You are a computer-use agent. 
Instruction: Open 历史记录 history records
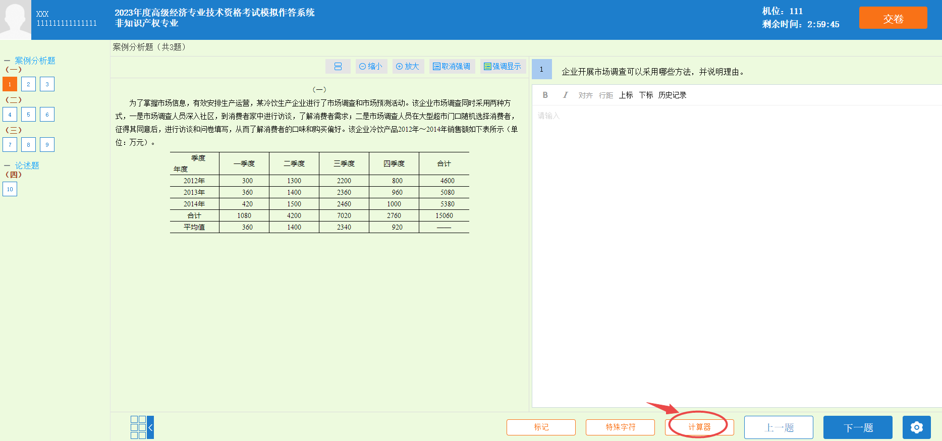[x=672, y=95]
